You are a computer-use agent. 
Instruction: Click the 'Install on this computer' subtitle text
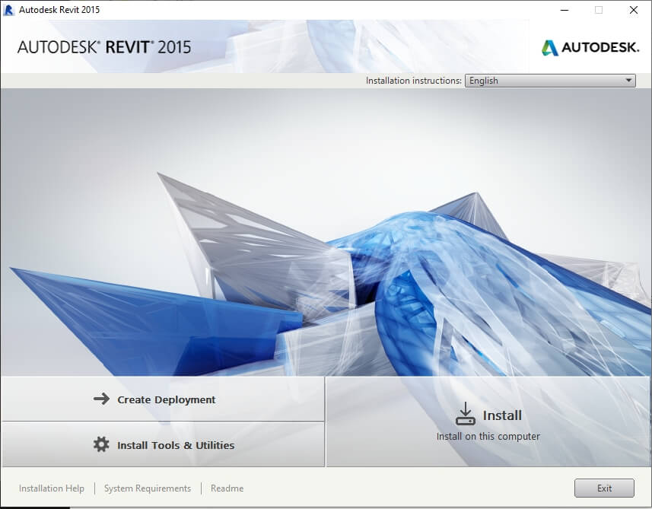[488, 437]
